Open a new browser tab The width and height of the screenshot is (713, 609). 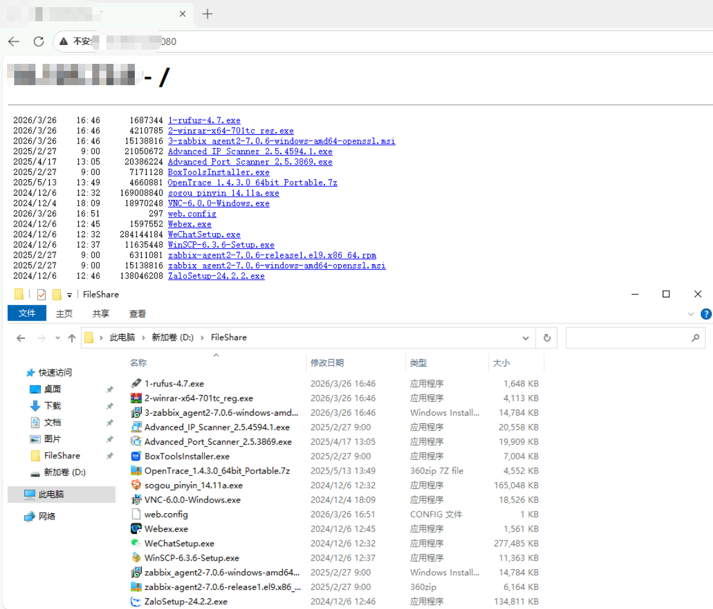pyautogui.click(x=208, y=14)
